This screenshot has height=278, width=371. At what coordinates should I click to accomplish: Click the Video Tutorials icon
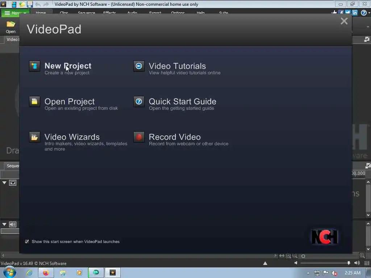(139, 66)
